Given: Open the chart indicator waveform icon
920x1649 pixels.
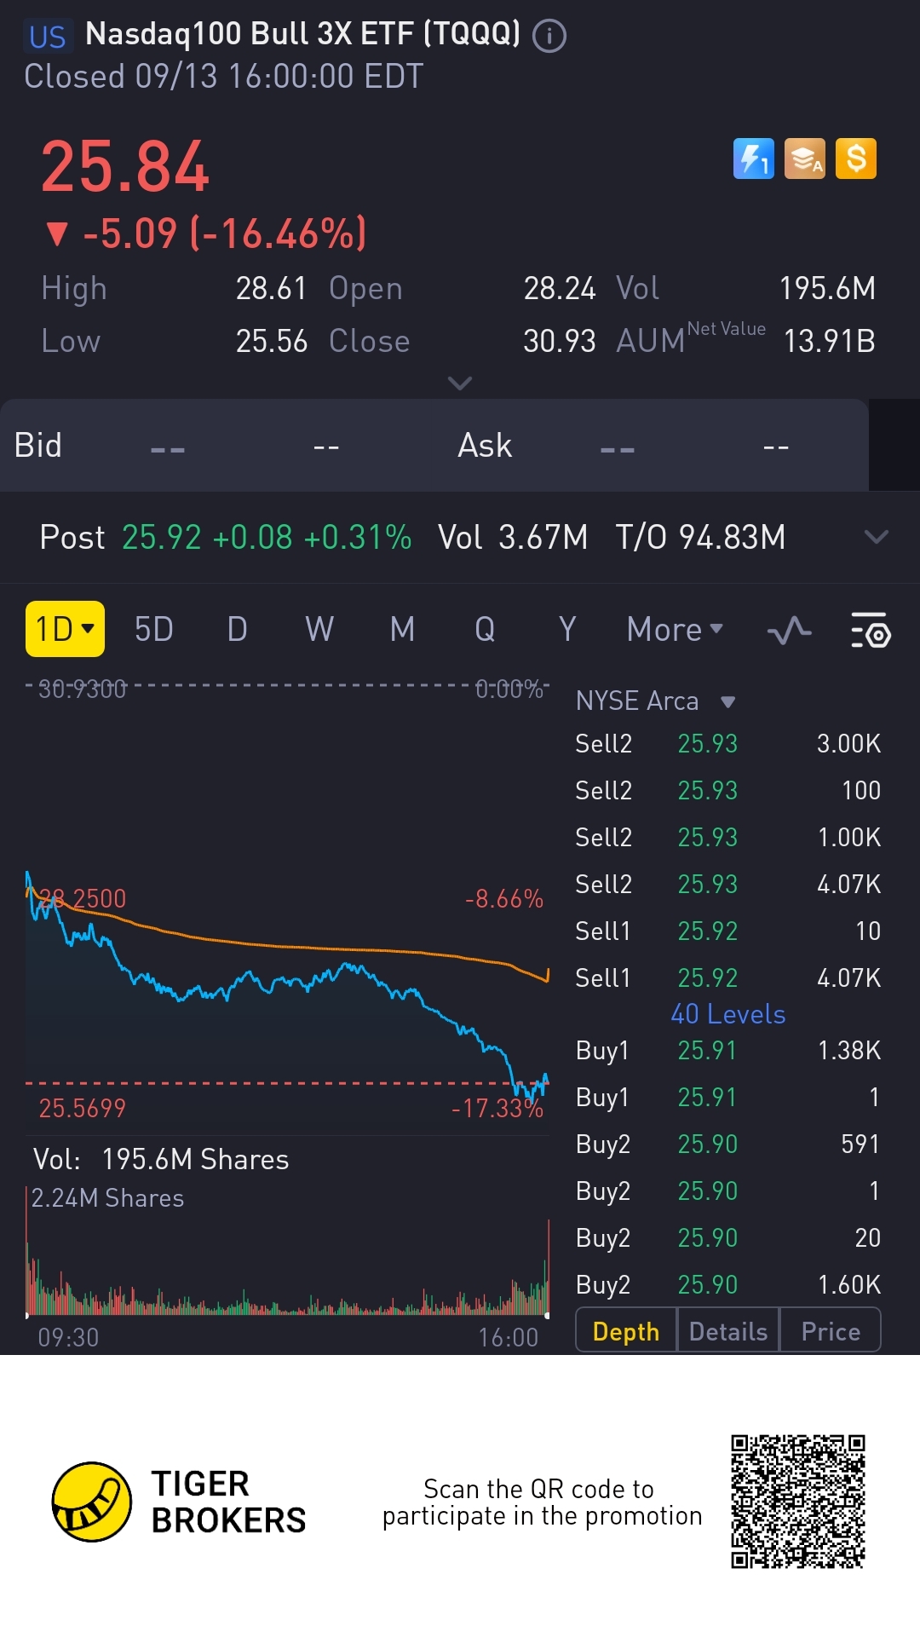Looking at the screenshot, I should pyautogui.click(x=789, y=631).
